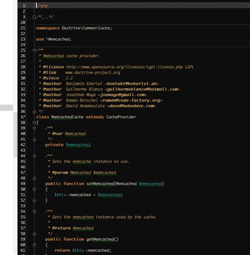The image size is (250, 255).
Task: Click '$memcached' property on line 42
Action: pos(78,145)
